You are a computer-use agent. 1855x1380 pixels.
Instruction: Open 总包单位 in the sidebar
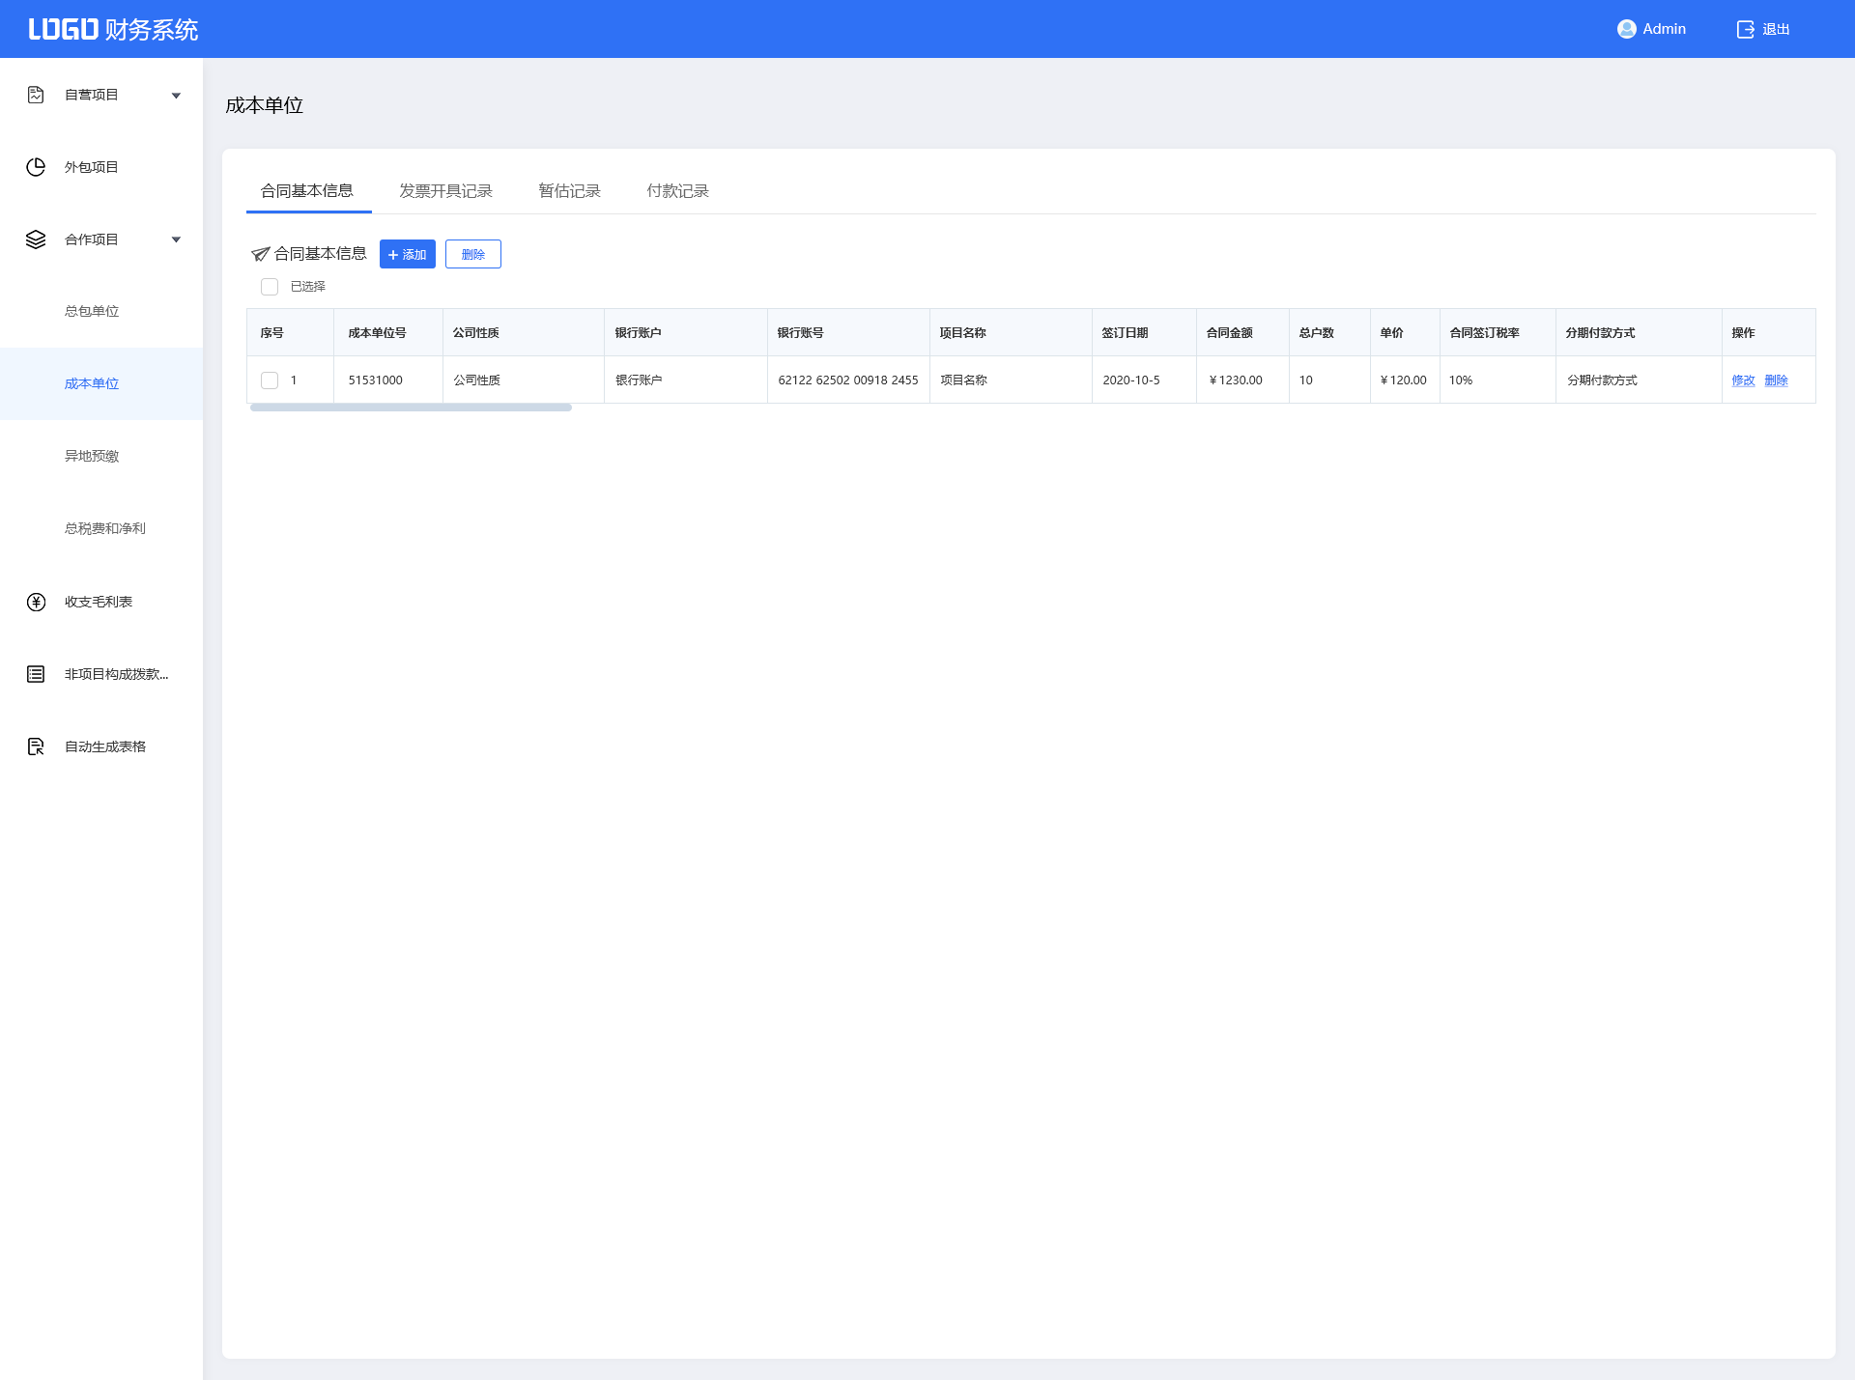point(92,311)
